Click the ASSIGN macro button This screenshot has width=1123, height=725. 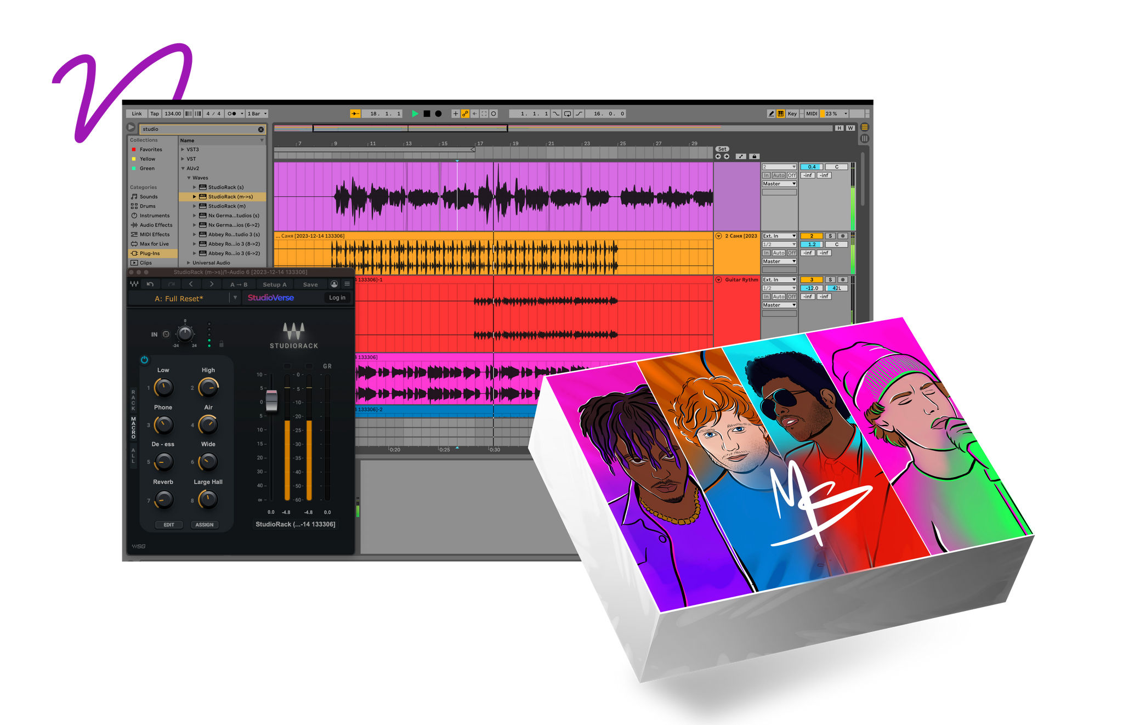pos(205,525)
